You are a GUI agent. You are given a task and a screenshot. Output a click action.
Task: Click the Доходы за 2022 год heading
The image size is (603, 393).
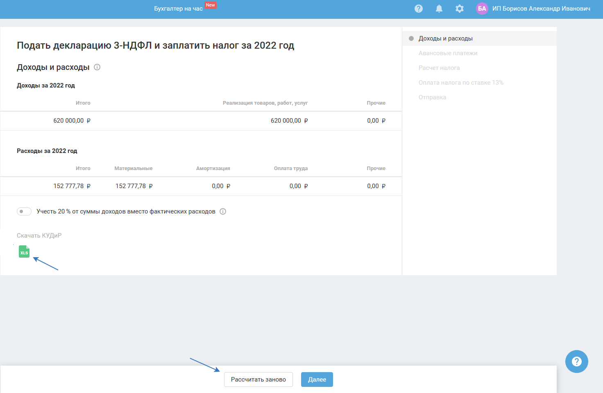46,85
